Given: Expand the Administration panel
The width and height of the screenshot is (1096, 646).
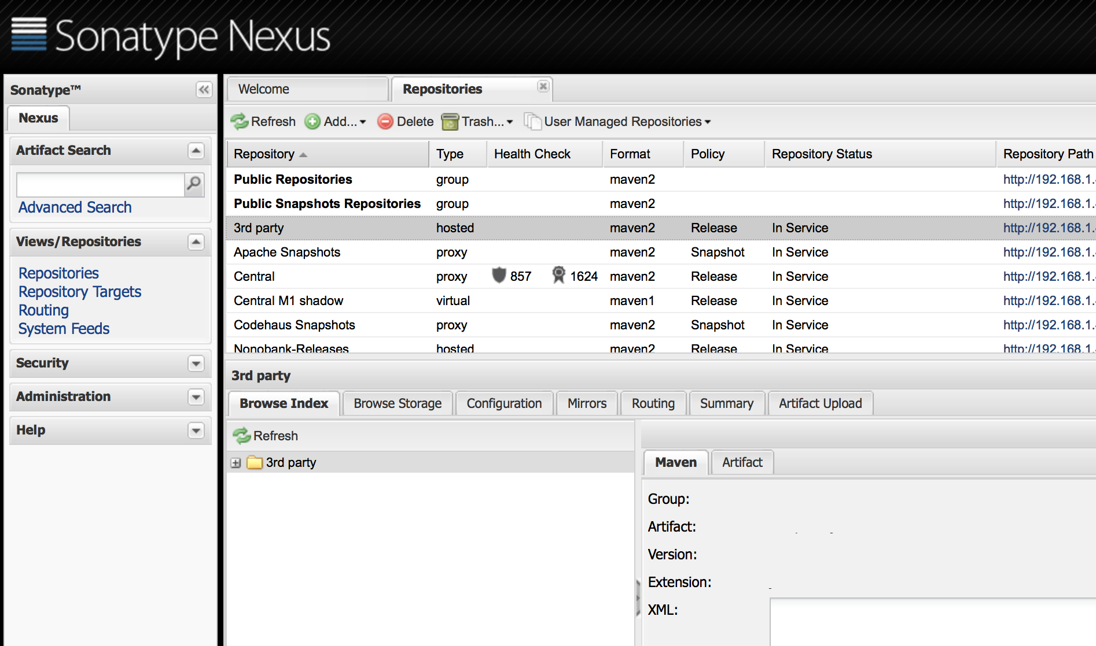Looking at the screenshot, I should point(196,397).
